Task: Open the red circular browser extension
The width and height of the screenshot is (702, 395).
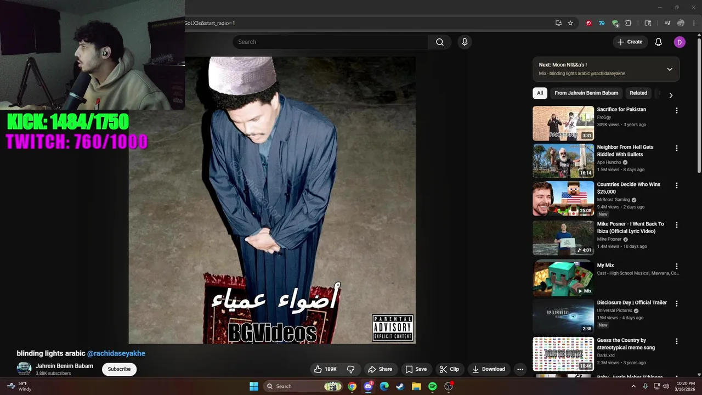Action: pyautogui.click(x=588, y=23)
